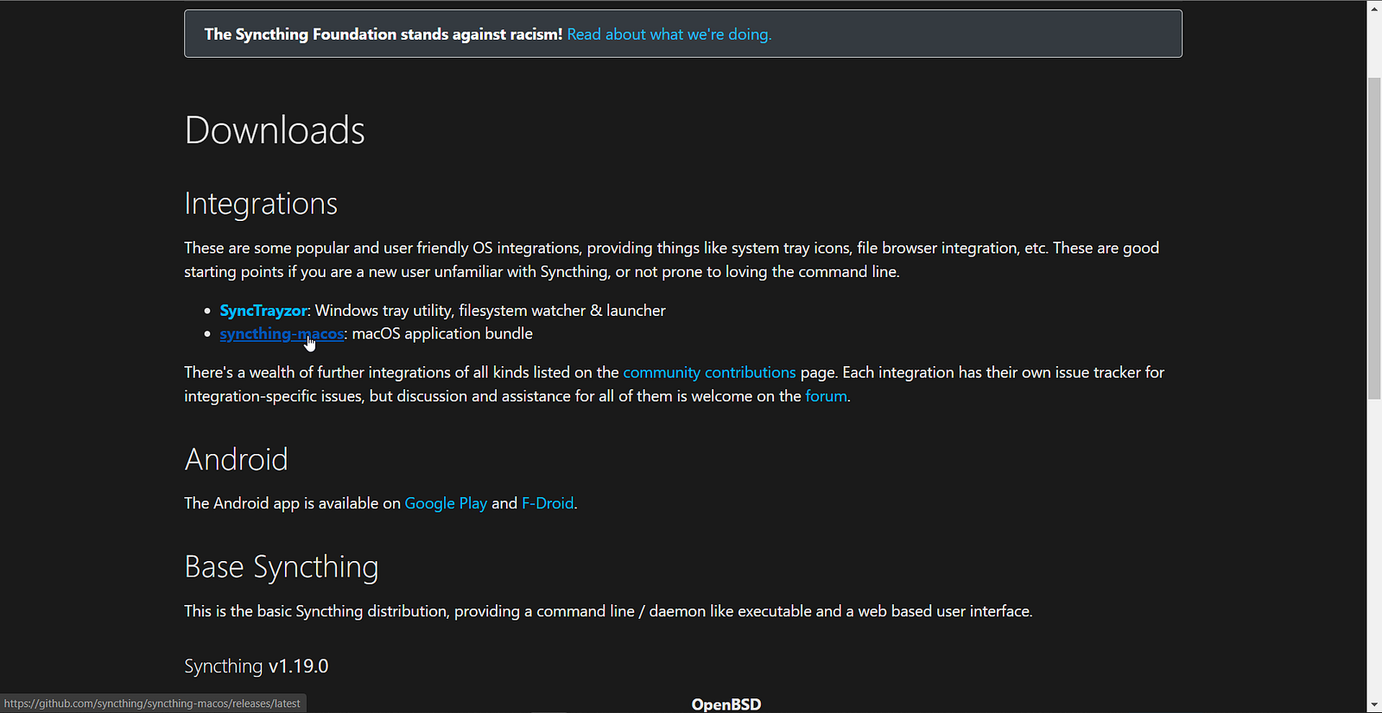The height and width of the screenshot is (713, 1382).
Task: Go to the forum link
Action: (827, 396)
